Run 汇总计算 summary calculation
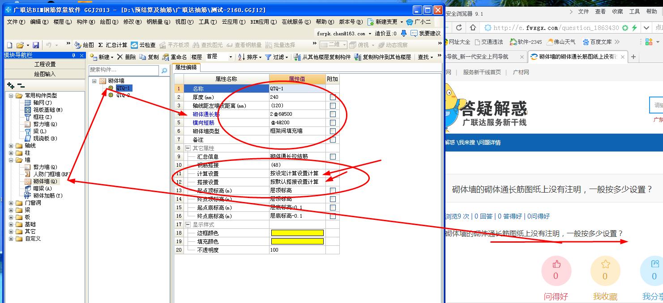Screen dimensions: 663x303 tap(112, 45)
